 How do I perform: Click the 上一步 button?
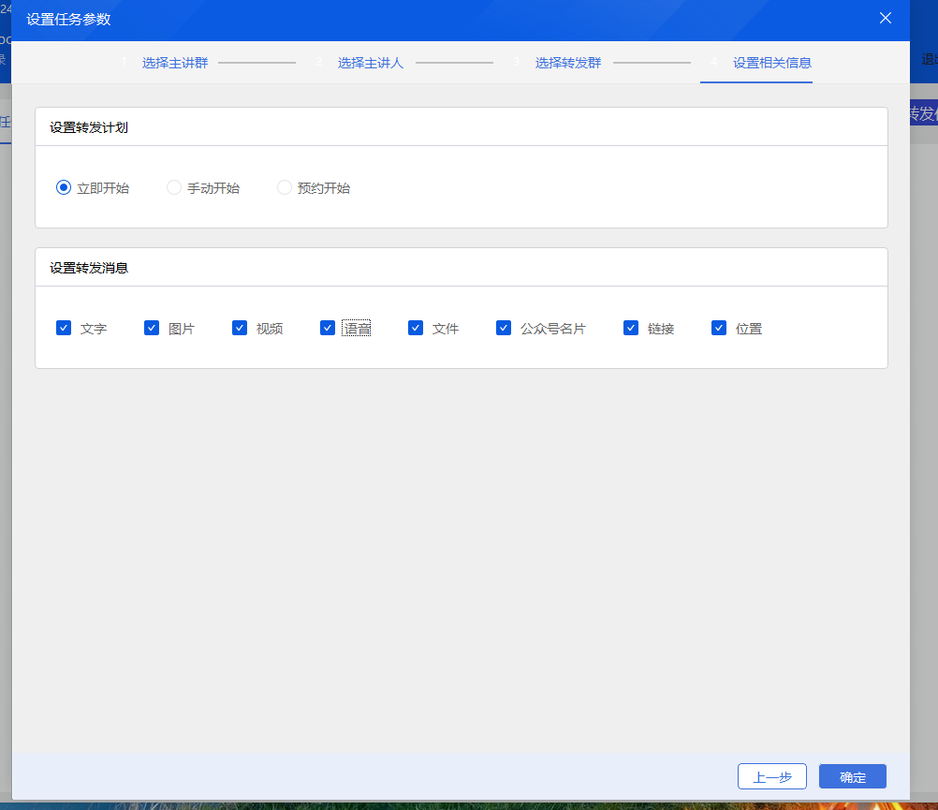(772, 776)
